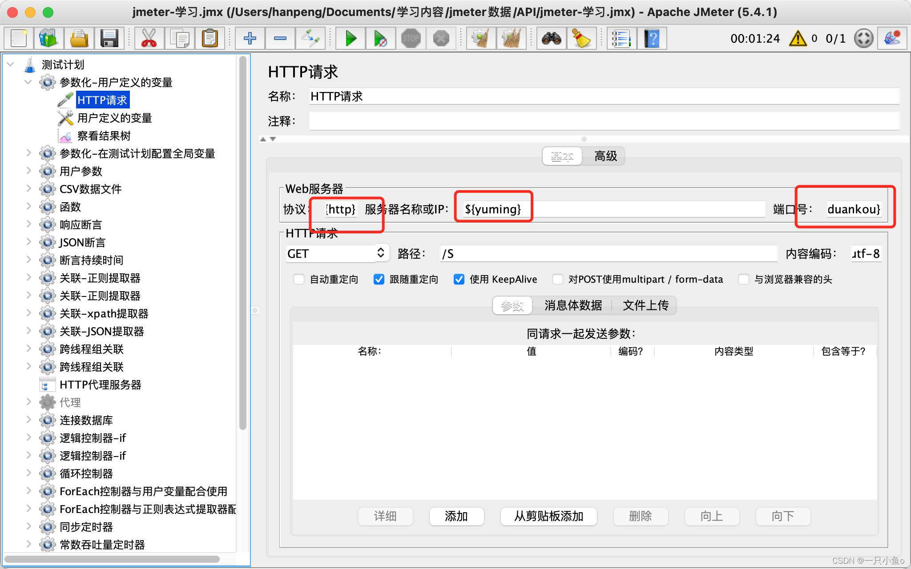Click the 添加 button to add a parameter
911x569 pixels.
pos(456,516)
